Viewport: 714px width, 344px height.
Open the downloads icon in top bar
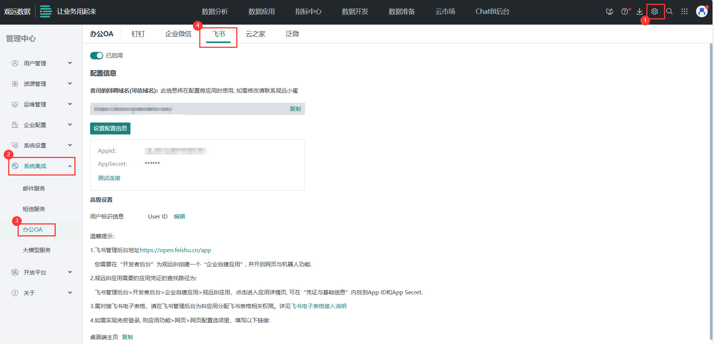[x=640, y=12]
